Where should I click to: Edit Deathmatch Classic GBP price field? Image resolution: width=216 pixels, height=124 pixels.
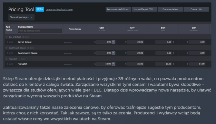(x=197, y=53)
